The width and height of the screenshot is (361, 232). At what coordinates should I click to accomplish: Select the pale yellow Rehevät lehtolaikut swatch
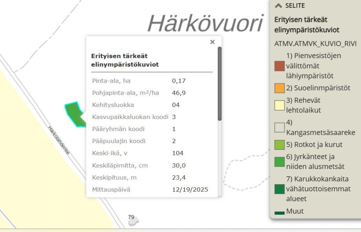tap(279, 105)
